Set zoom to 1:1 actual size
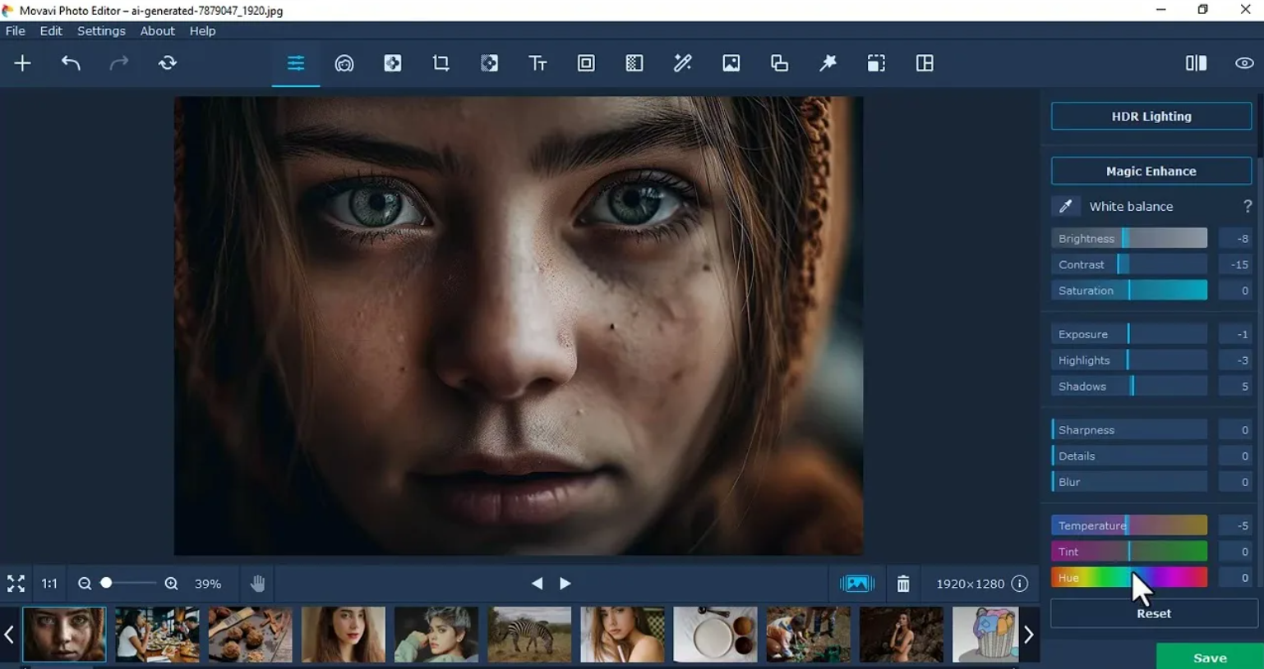Viewport: 1264px width, 669px height. [49, 584]
